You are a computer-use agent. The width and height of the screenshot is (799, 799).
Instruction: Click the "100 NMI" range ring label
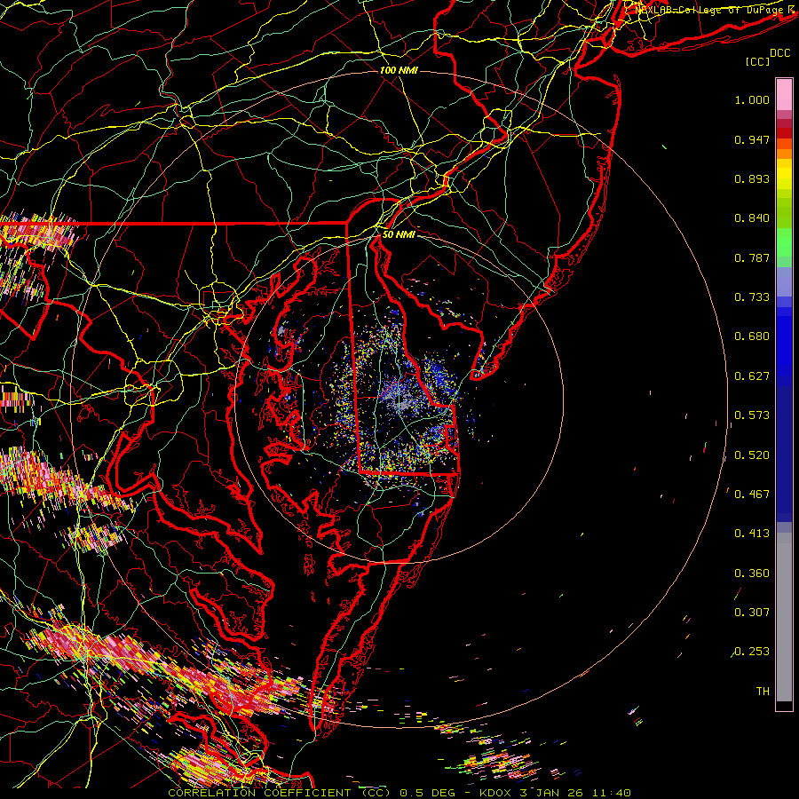tap(399, 70)
